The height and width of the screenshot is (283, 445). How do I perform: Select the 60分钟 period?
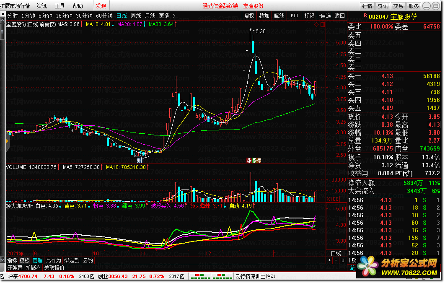[x=104, y=16]
